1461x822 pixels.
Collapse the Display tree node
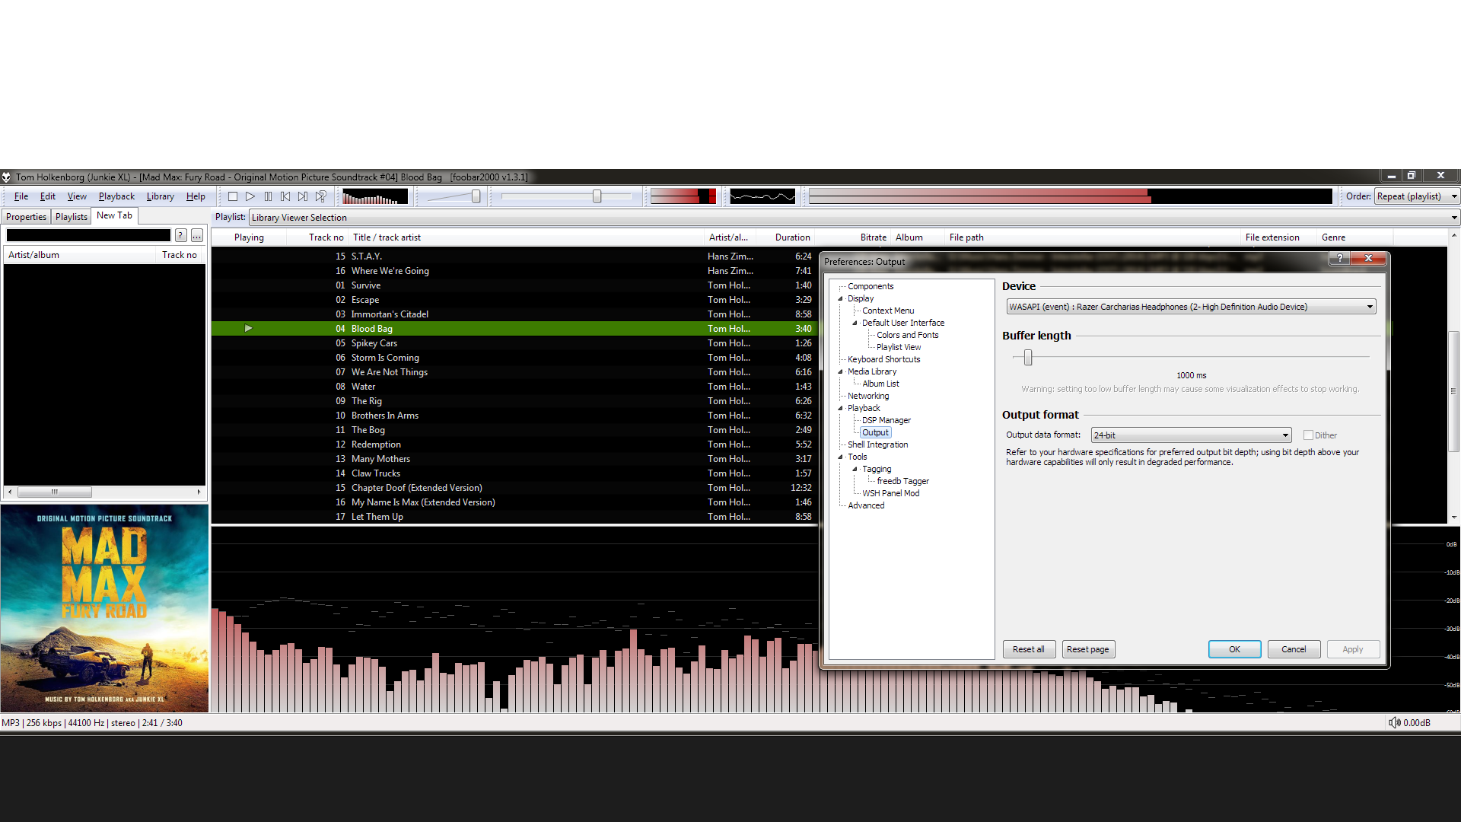click(841, 298)
